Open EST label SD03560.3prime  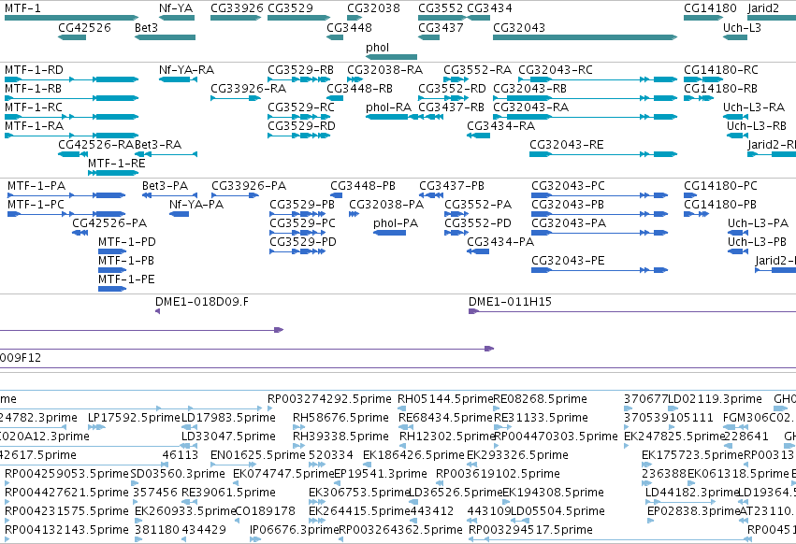[x=178, y=474]
